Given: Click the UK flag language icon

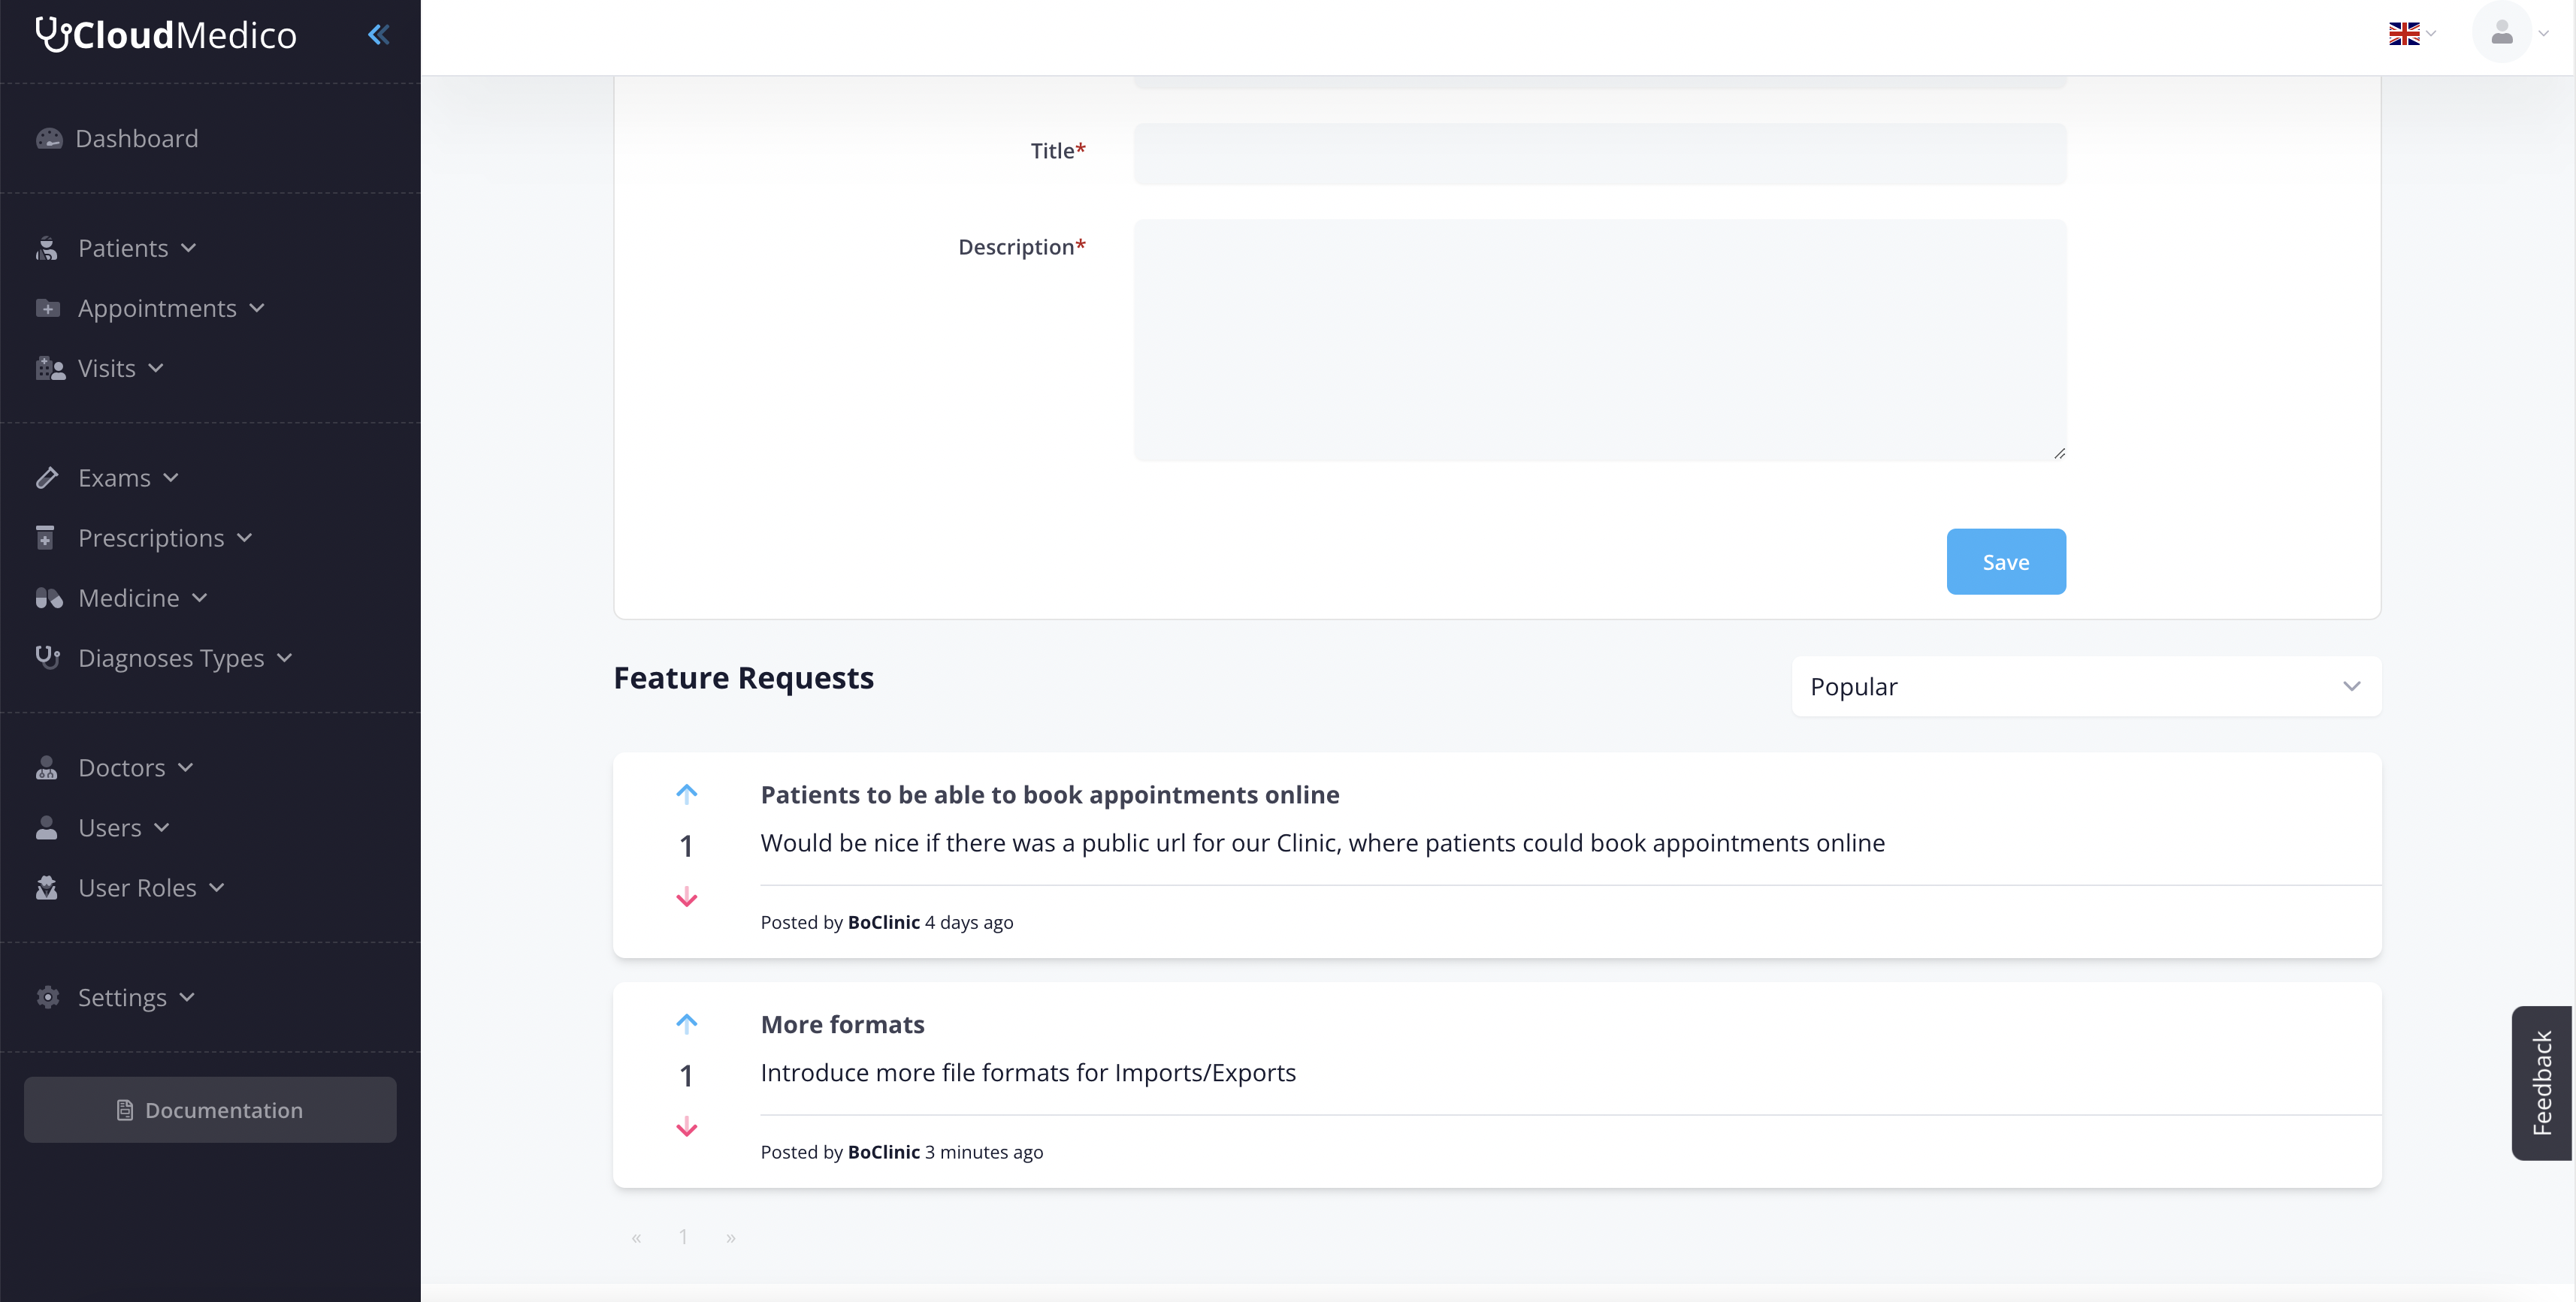Looking at the screenshot, I should pos(2404,34).
